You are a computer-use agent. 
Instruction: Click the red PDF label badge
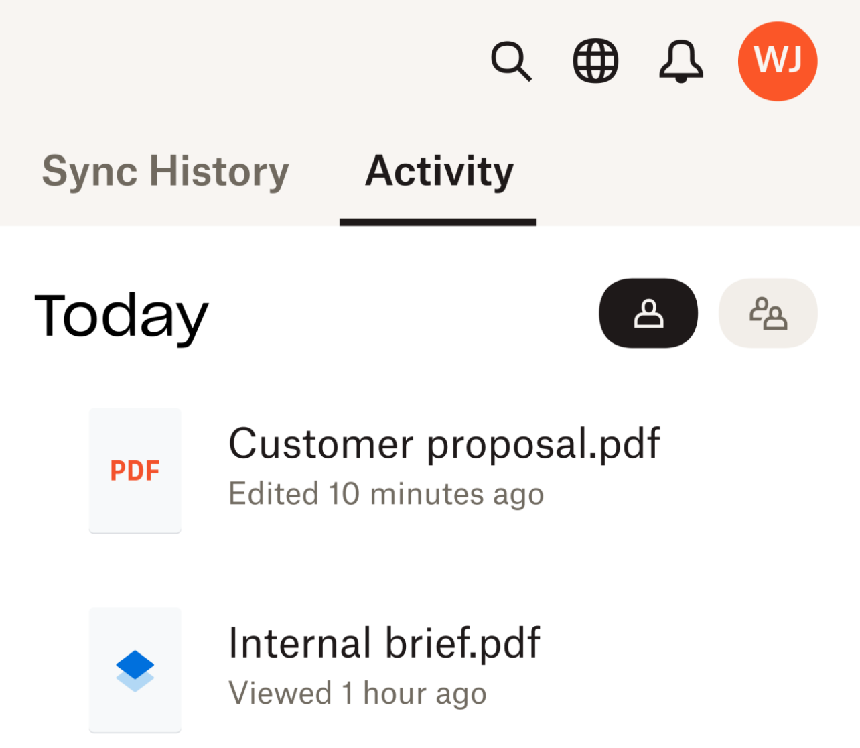(135, 471)
